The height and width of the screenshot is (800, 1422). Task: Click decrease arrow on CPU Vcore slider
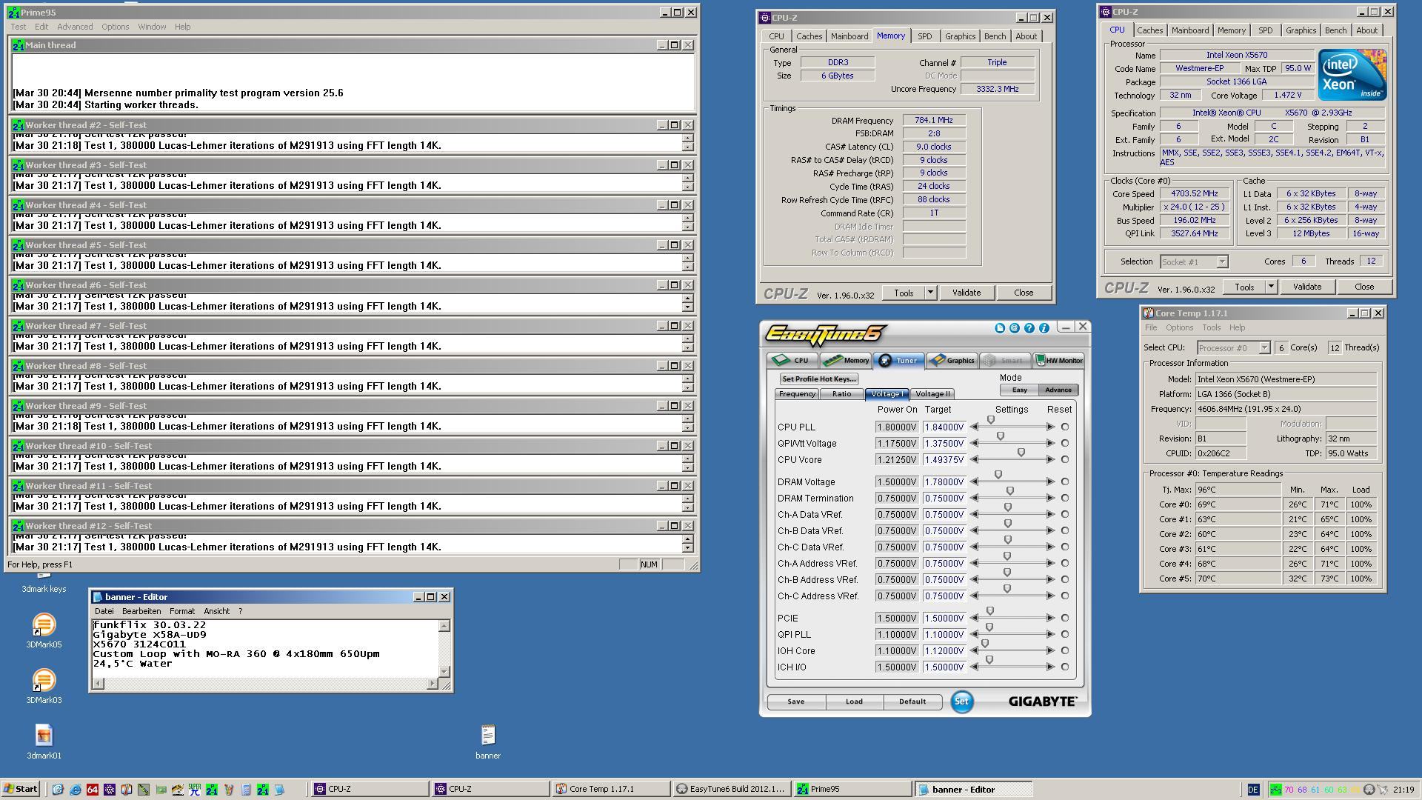pos(975,459)
